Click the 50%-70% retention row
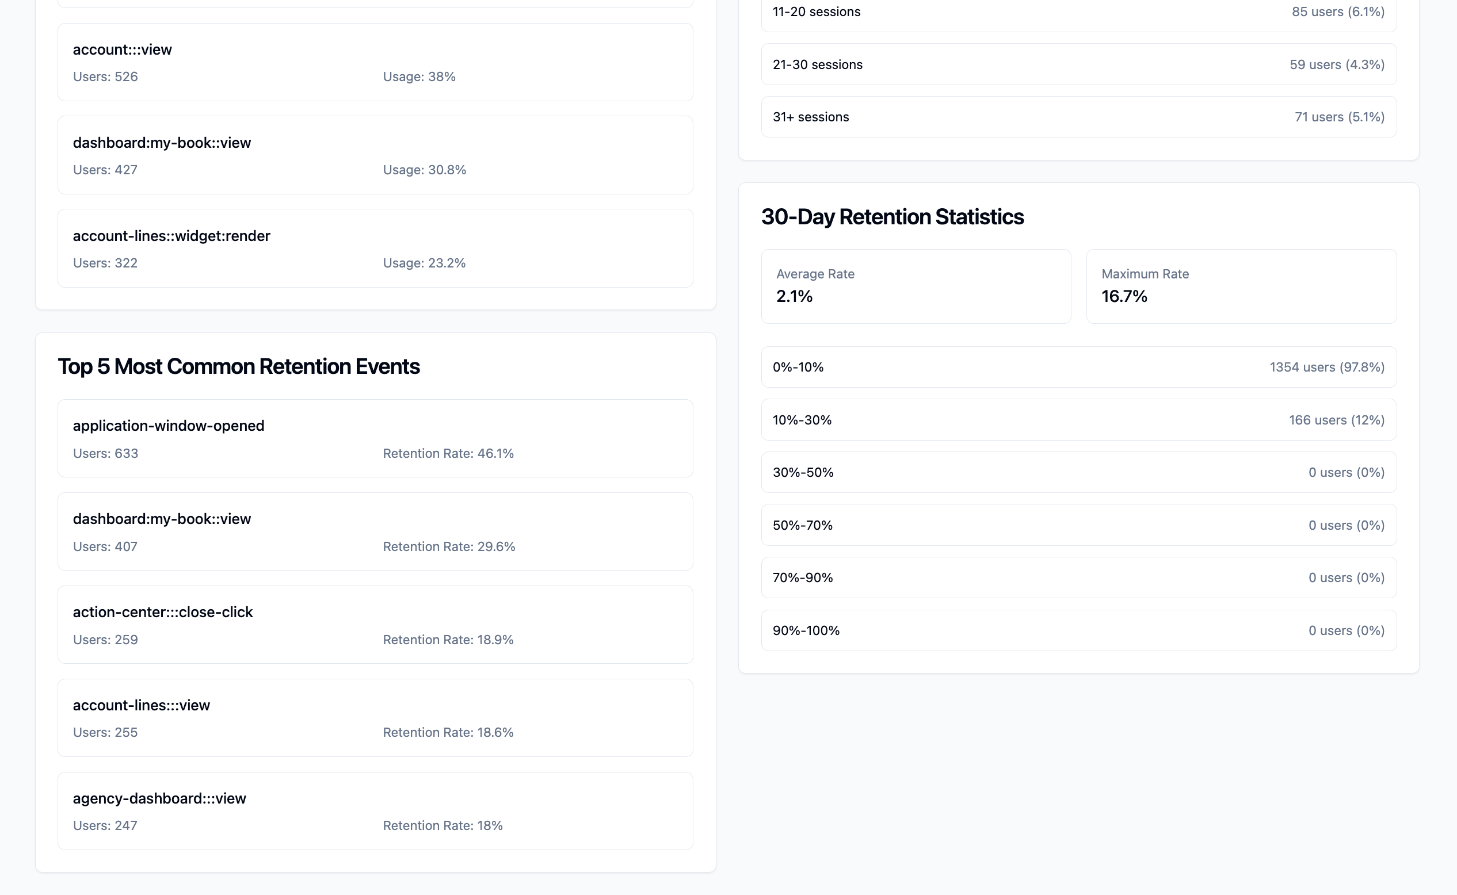 point(1078,525)
